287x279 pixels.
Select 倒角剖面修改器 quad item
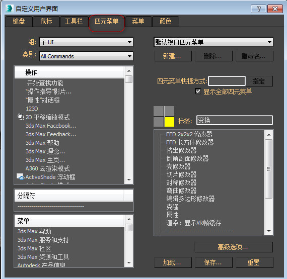[x=187, y=158]
